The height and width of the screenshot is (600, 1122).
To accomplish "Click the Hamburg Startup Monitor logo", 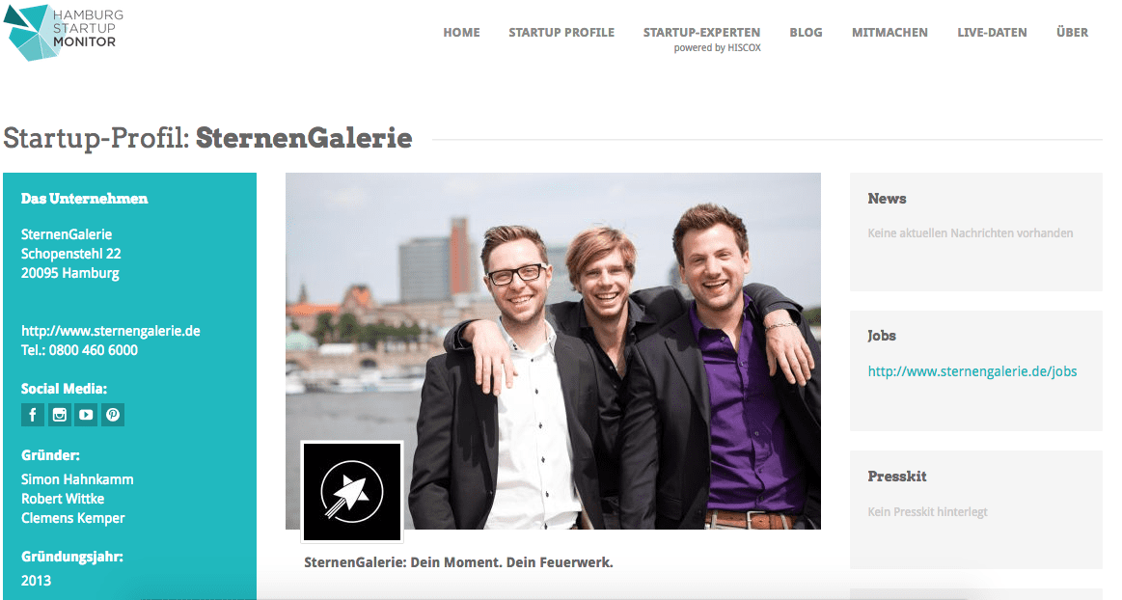I will 63,32.
